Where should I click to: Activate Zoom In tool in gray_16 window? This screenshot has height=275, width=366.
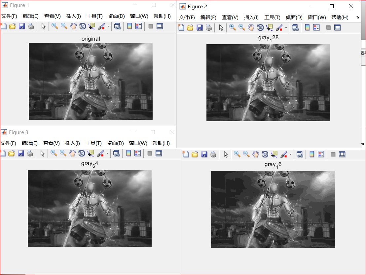237,155
